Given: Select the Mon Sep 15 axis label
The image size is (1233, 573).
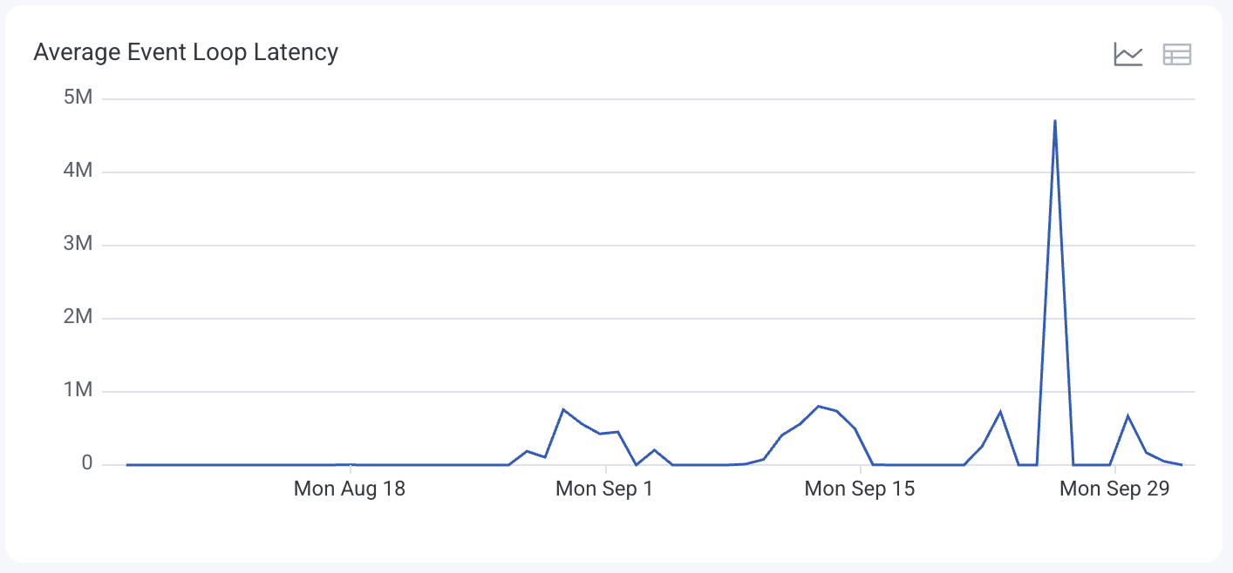Looking at the screenshot, I should tap(860, 489).
